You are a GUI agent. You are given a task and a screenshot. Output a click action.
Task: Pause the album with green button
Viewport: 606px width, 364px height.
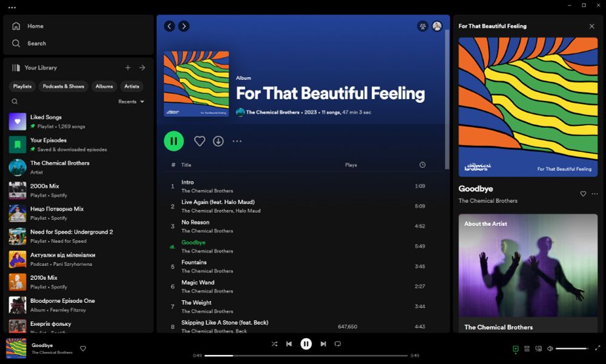click(x=174, y=141)
